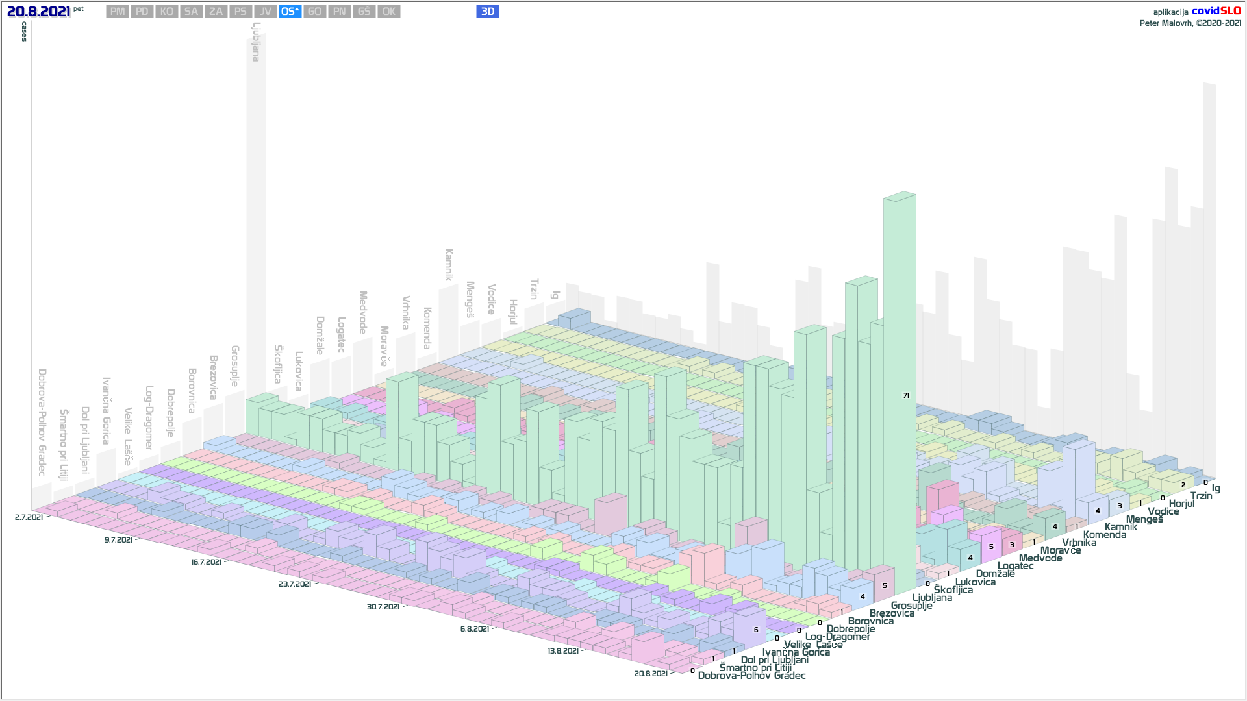The height and width of the screenshot is (701, 1247).
Task: Switch to the GŠ region
Action: point(364,12)
